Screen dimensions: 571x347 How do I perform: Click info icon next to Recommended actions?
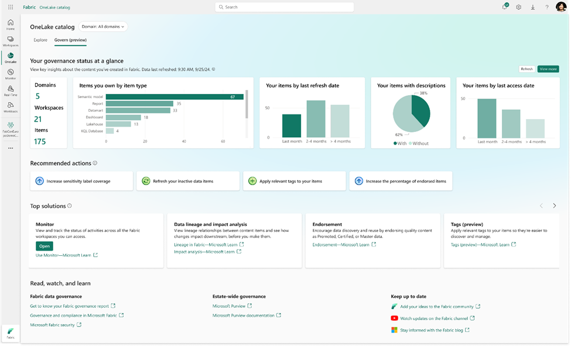95,163
